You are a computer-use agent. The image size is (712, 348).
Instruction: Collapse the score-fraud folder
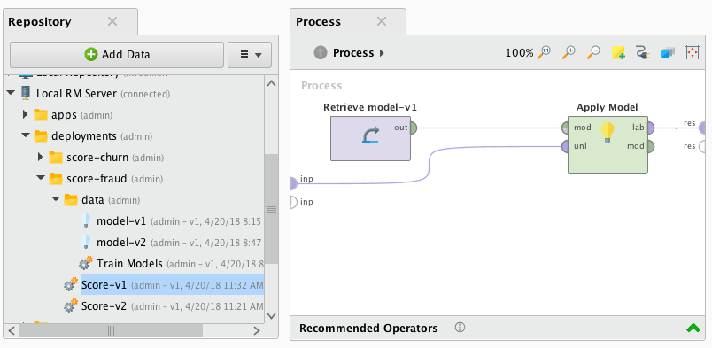click(x=41, y=179)
